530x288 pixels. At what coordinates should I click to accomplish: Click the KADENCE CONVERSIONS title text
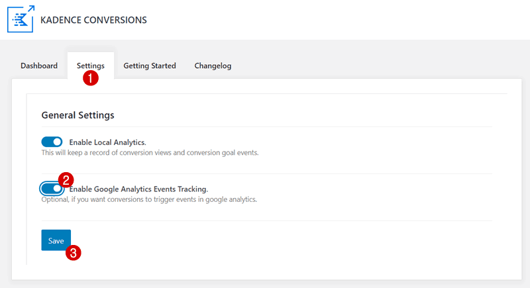pos(93,20)
